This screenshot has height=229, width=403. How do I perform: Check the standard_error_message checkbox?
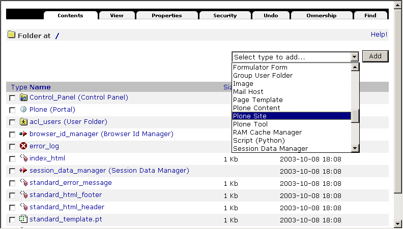coord(12,183)
